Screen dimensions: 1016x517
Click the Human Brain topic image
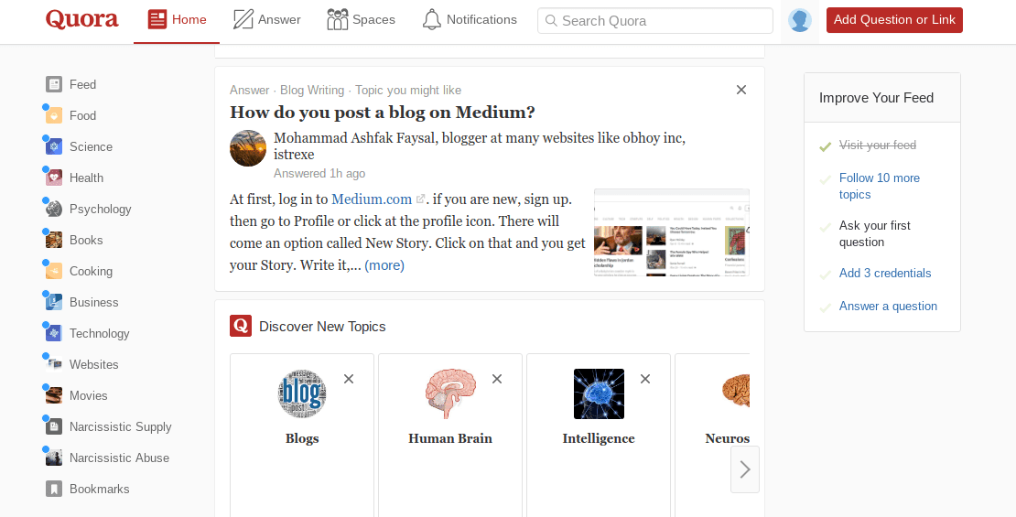pyautogui.click(x=450, y=393)
